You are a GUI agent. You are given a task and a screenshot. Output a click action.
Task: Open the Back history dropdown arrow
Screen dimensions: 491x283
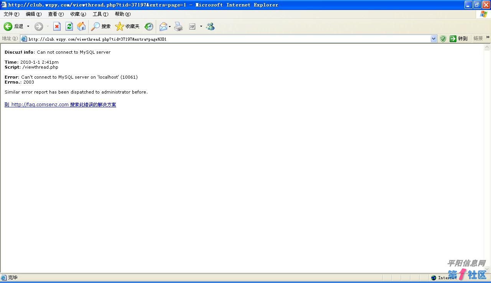28,26
